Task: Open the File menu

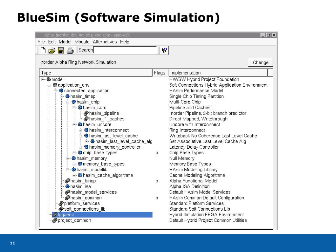Action: (41, 42)
